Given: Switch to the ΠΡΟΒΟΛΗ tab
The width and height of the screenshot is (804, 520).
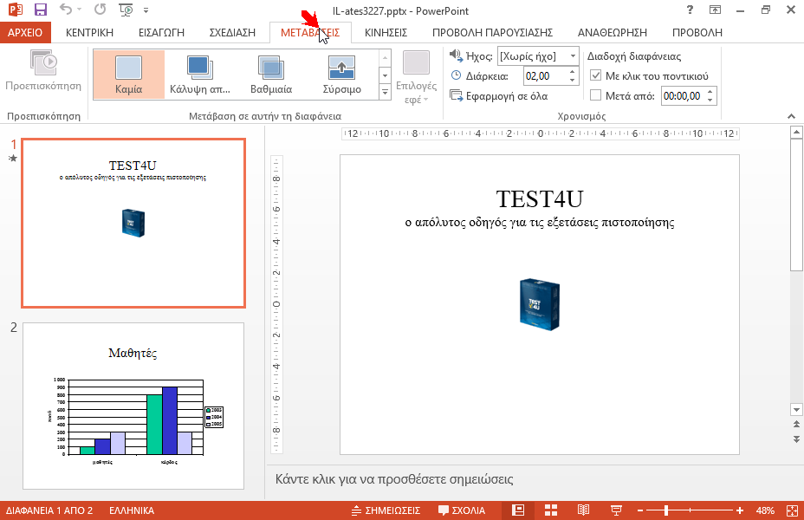Looking at the screenshot, I should tap(697, 32).
